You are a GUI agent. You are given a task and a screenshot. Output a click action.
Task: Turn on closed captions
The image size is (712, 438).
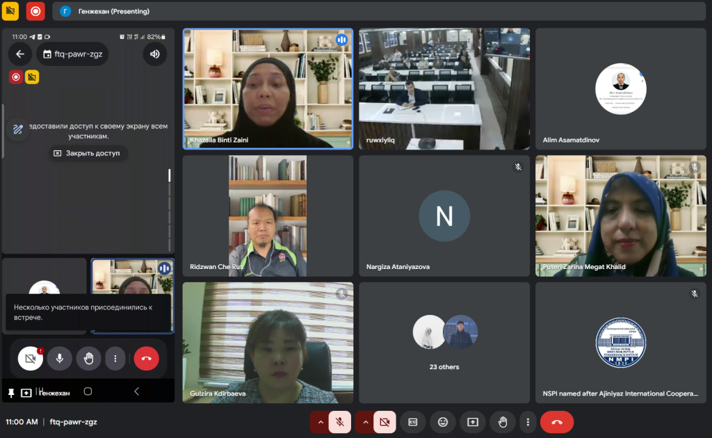click(x=412, y=422)
